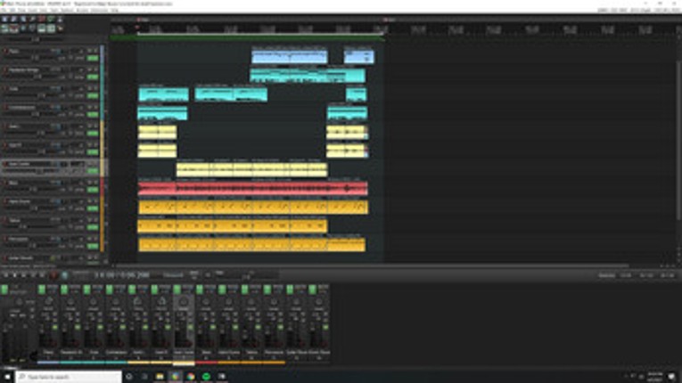Image resolution: width=682 pixels, height=383 pixels.
Task: Solo the Piano track
Action: (95, 51)
